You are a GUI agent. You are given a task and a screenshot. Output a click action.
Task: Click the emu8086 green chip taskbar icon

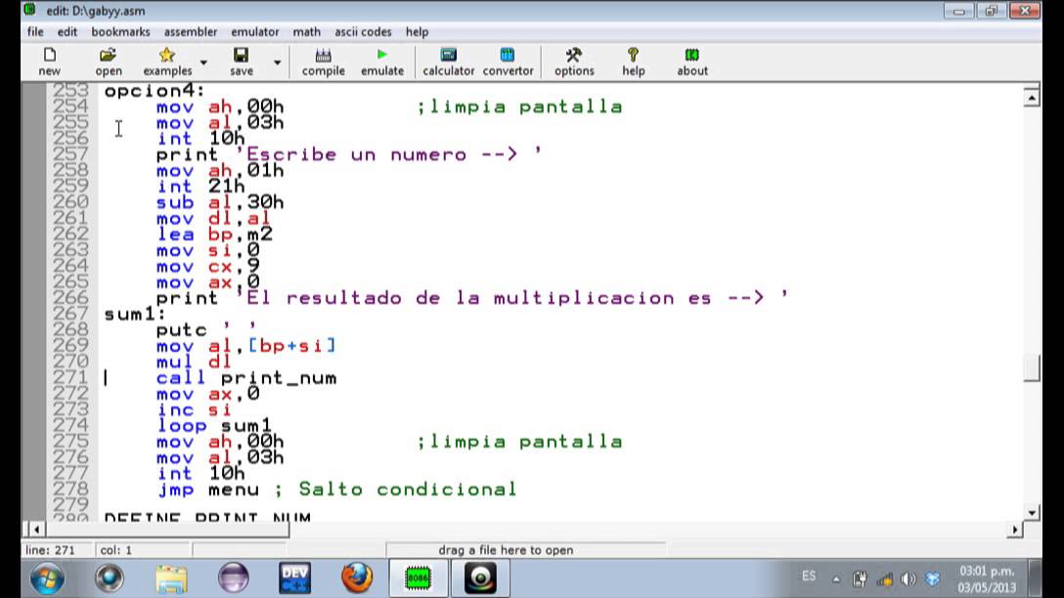(418, 579)
